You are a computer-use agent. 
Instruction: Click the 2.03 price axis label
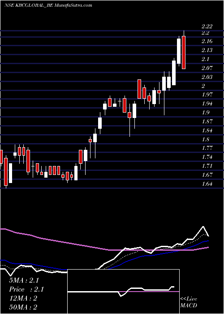tap(207, 77)
